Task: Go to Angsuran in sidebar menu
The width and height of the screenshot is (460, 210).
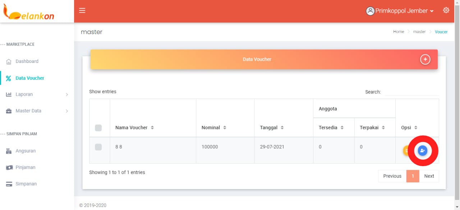Action: 26,151
